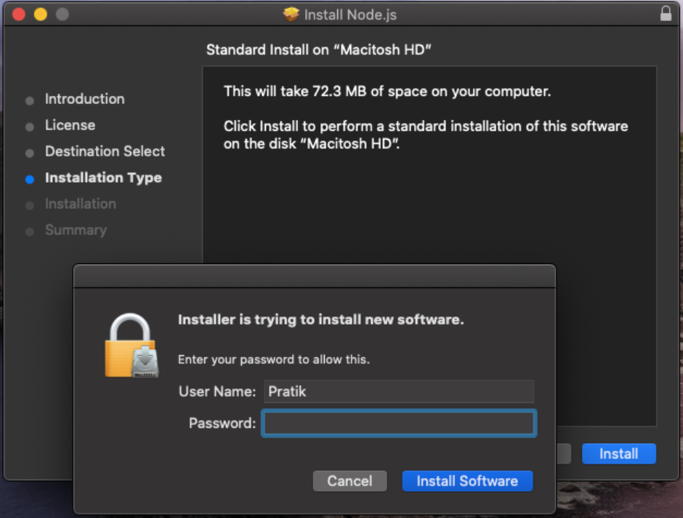The width and height of the screenshot is (683, 518).
Task: Click the heading 'Standard Install on "Macitosh HD"'
Action: (318, 49)
